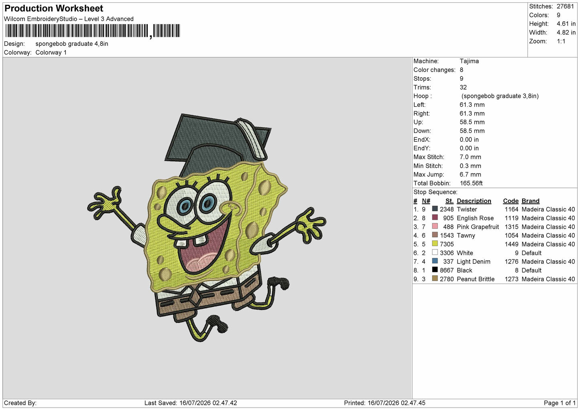
Task: Click the 'Stops:' label
Action: pos(422,79)
